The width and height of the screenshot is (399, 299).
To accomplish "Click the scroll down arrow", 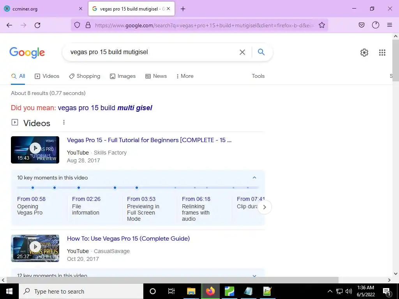I will (395, 274).
